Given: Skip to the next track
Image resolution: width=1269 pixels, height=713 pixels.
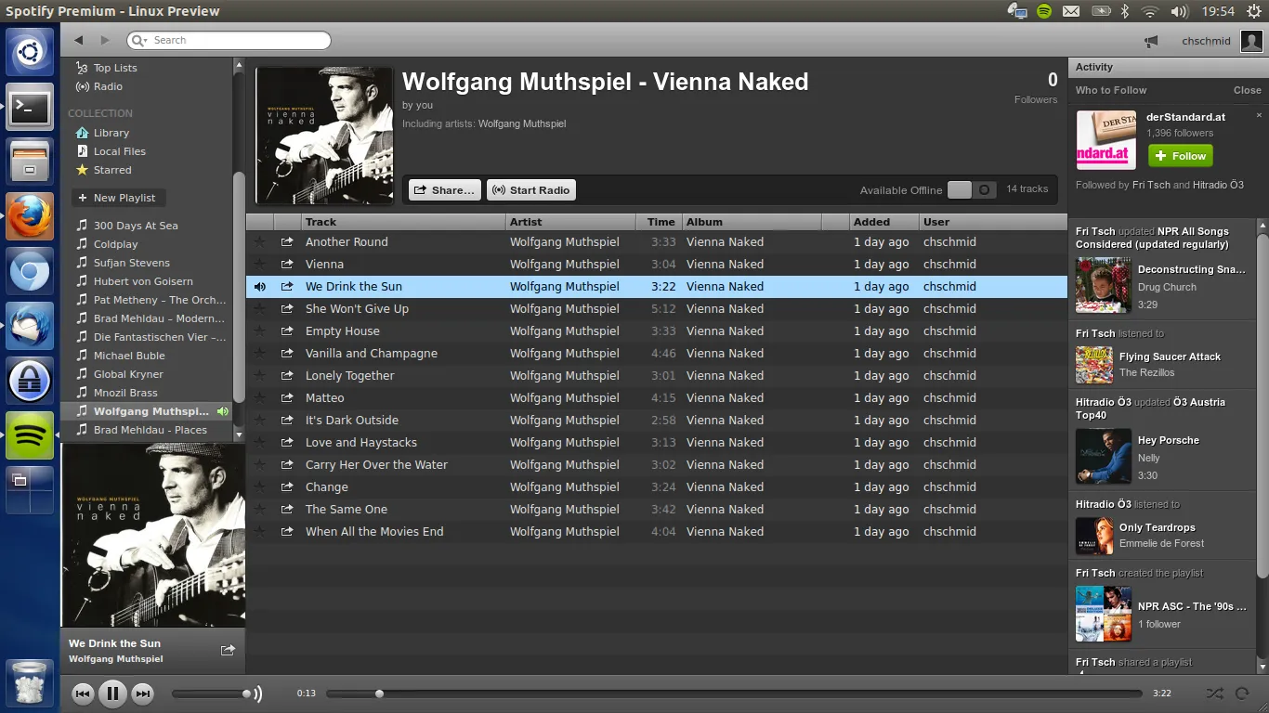Looking at the screenshot, I should pyautogui.click(x=142, y=694).
